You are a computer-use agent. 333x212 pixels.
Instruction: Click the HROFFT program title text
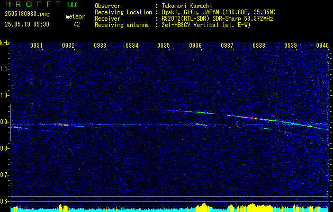pos(33,4)
